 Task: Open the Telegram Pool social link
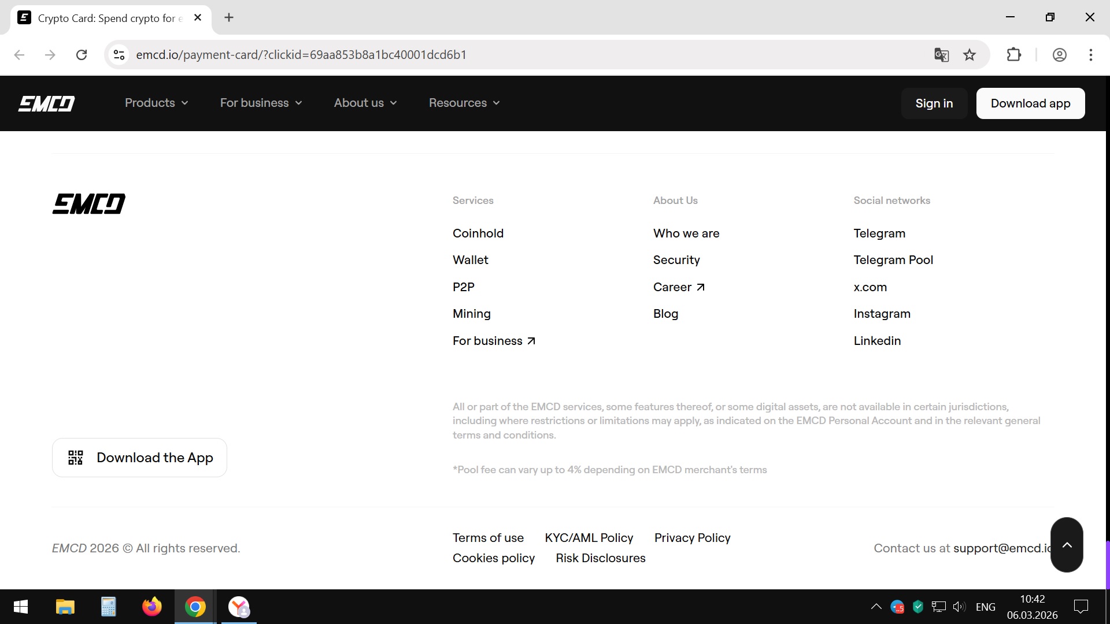coord(893,260)
